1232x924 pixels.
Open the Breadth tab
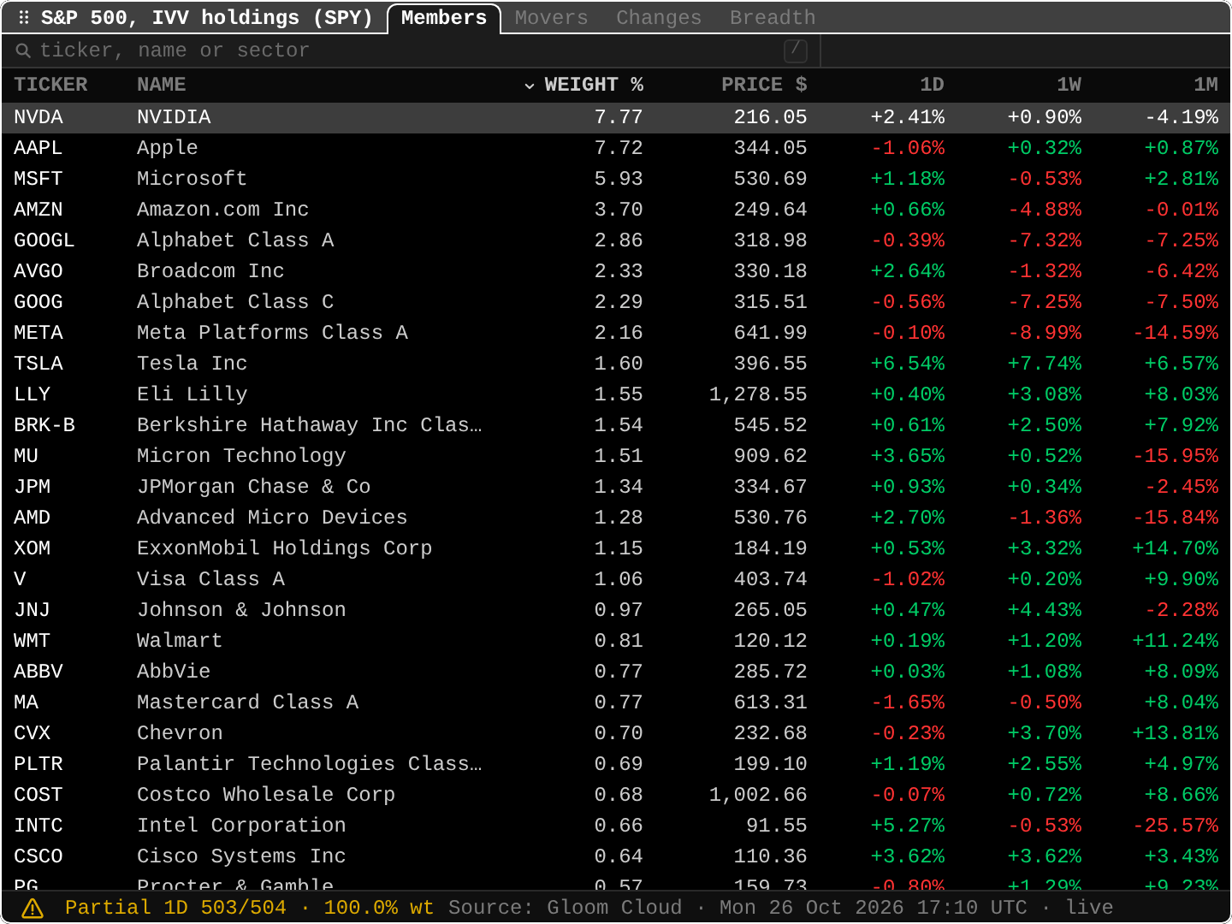click(773, 18)
